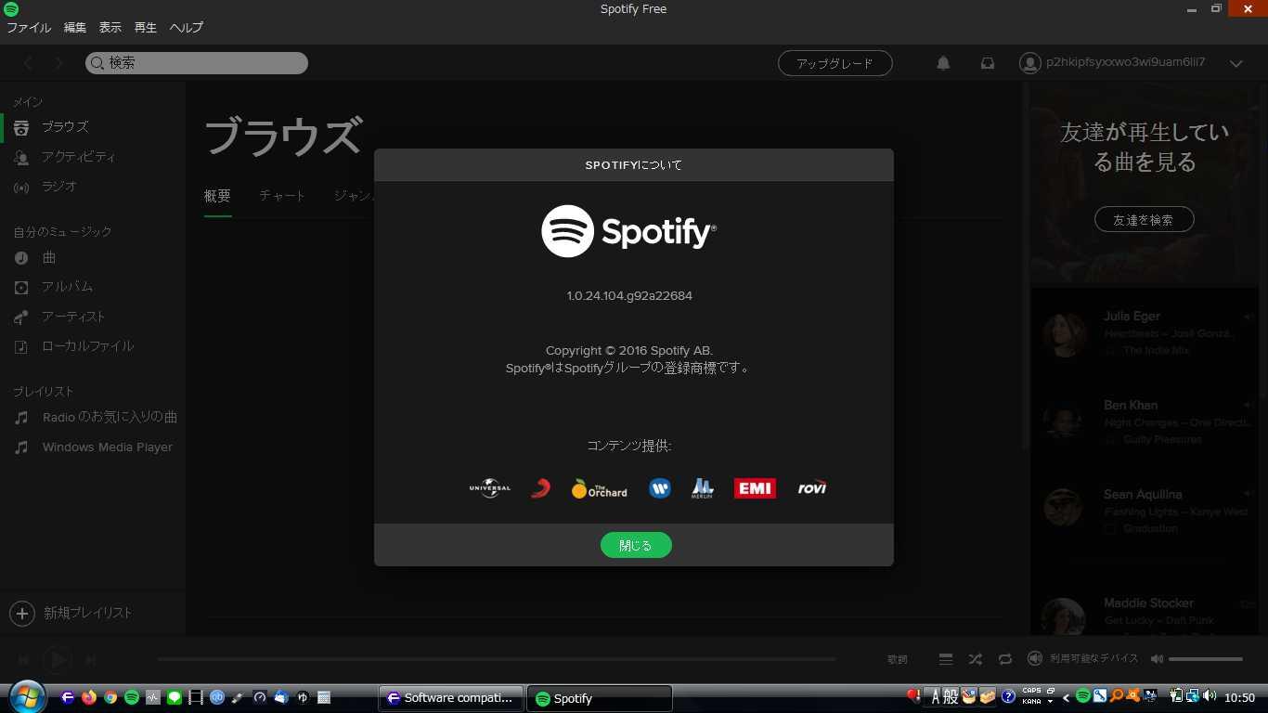
Task: Toggle repeat playback
Action: (x=1004, y=659)
